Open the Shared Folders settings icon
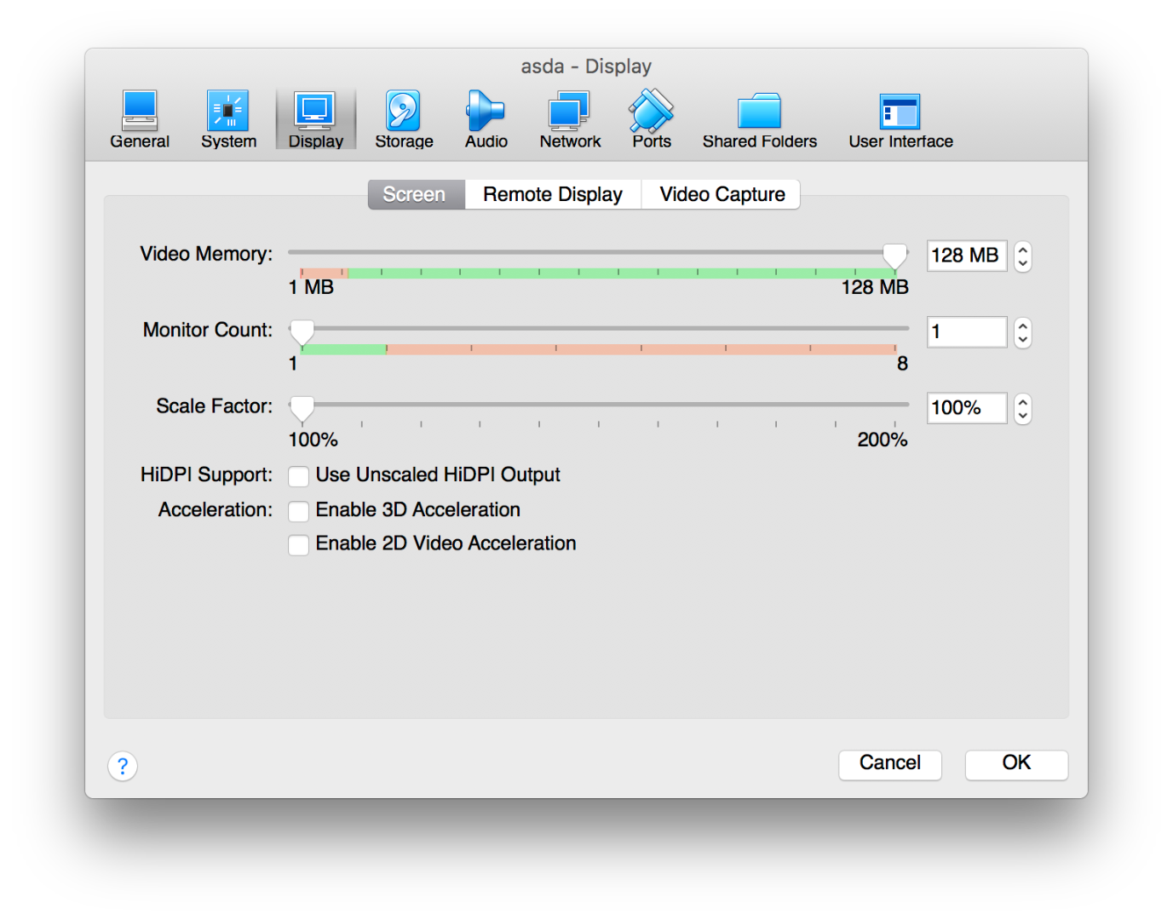The width and height of the screenshot is (1173, 920). [x=759, y=119]
